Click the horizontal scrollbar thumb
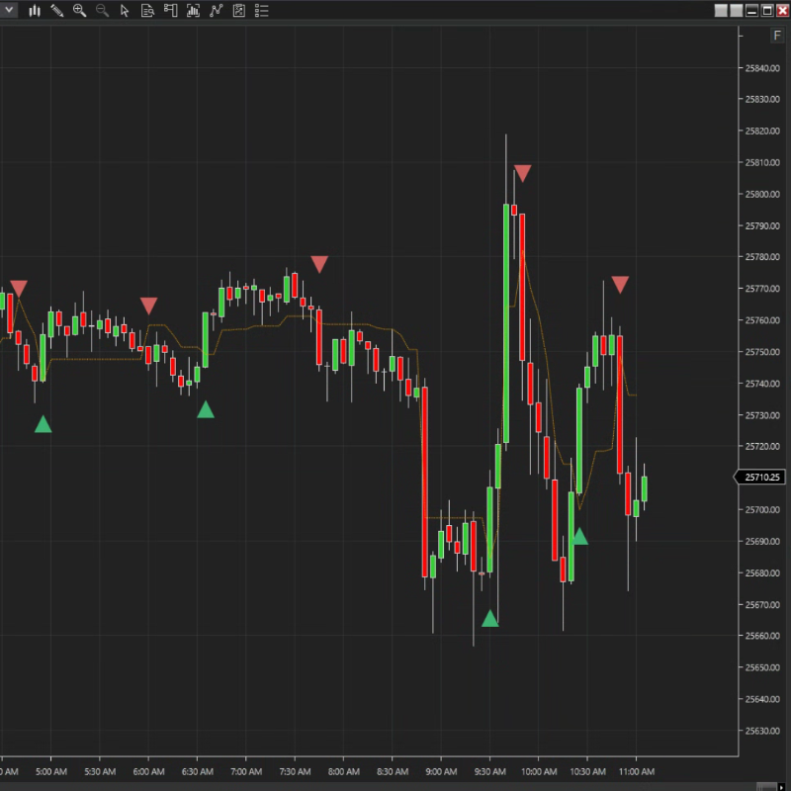This screenshot has height=791, width=791. (x=767, y=787)
